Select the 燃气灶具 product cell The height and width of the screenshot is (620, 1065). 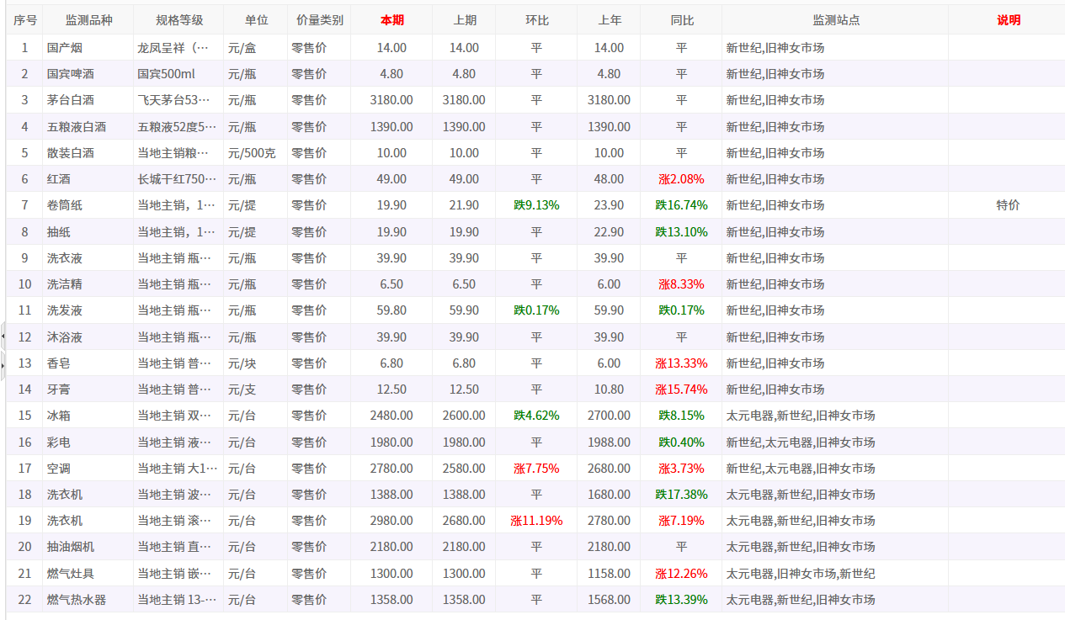[x=88, y=574]
